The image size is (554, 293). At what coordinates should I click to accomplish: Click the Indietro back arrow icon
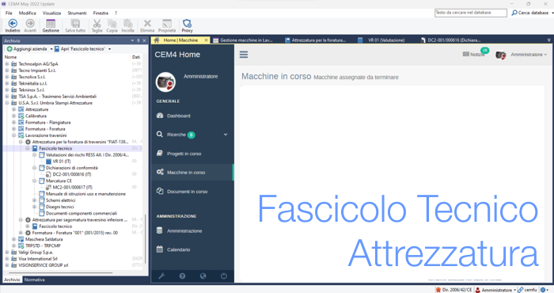[13, 24]
